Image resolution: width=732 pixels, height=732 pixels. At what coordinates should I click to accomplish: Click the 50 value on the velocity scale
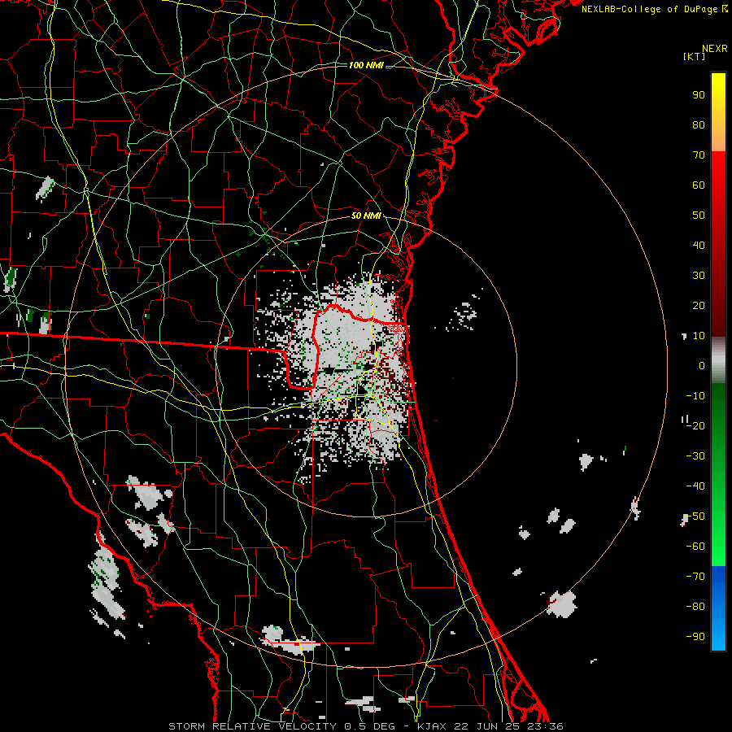tap(699, 216)
